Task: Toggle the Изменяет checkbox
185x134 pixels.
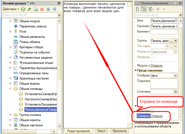Action: click(x=152, y=57)
